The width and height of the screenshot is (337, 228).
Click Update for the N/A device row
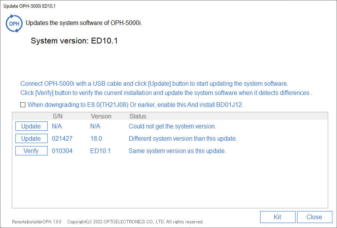pos(31,126)
